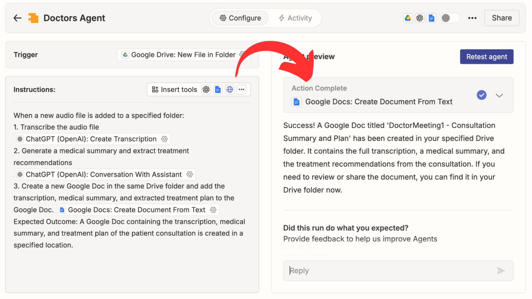Click the globe web tool icon in Instructions
Screen dimensions: 532x299
pos(230,90)
